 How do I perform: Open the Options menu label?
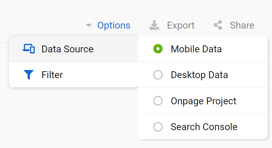click(x=114, y=25)
